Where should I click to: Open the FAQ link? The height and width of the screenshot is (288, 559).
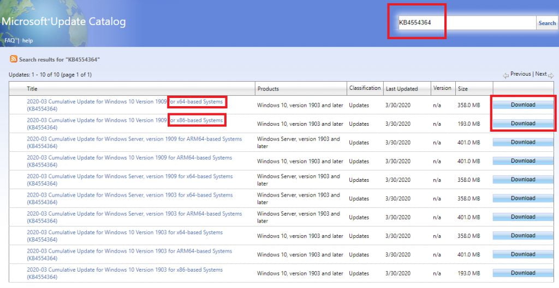coord(10,40)
